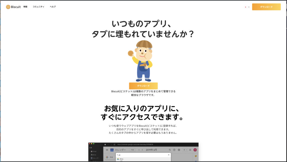Viewport: 287px width, 162px height.
Task: Click the boy mascot holding a biscuit
Action: tap(143, 61)
